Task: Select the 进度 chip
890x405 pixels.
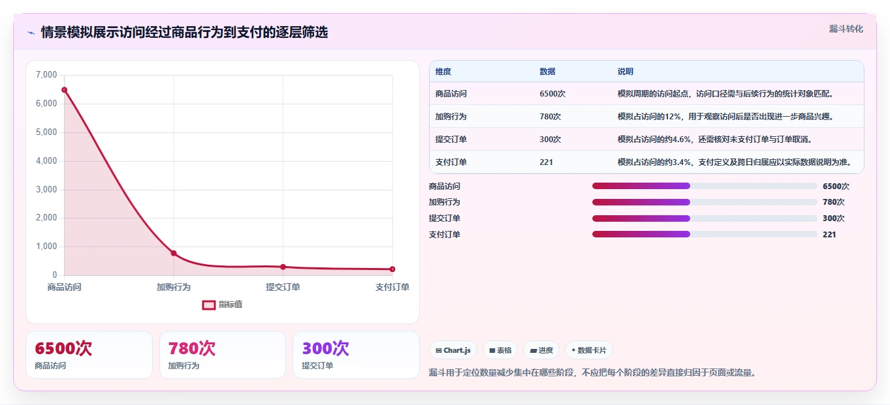Action: (541, 350)
